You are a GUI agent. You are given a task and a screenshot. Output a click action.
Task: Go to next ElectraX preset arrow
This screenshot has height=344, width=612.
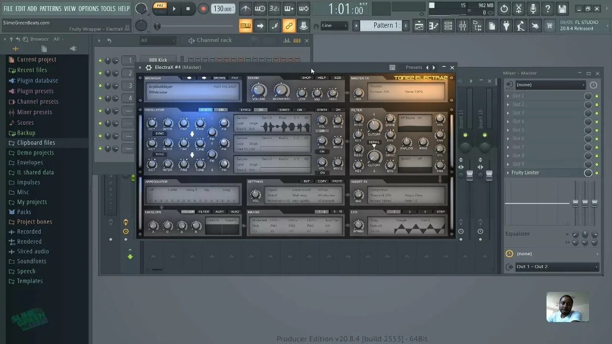434,67
